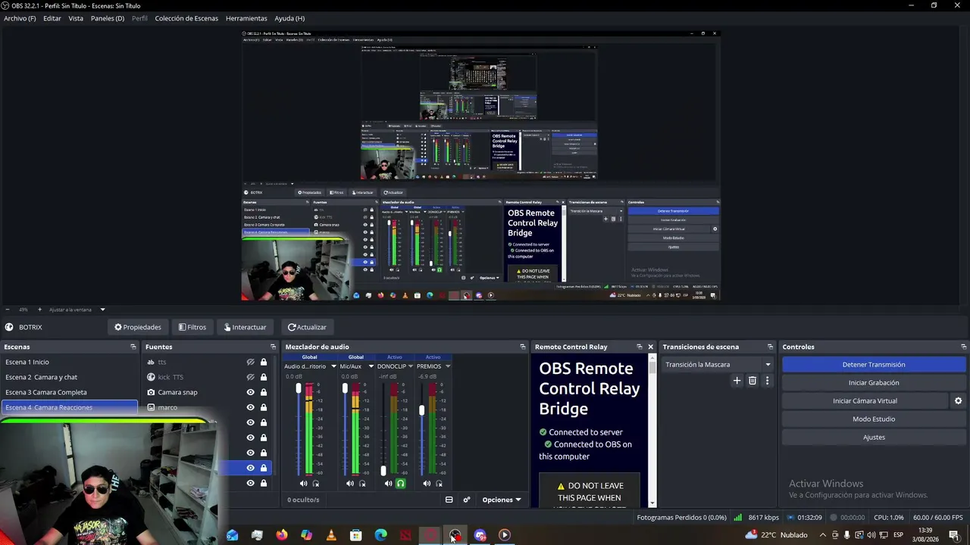Click the Interactuar button
This screenshot has height=545, width=970.
click(245, 327)
